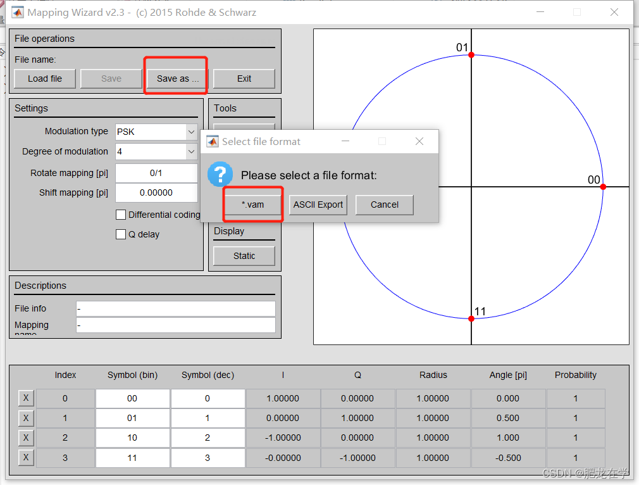This screenshot has height=485, width=639.
Task: Click the X icon beside symbol binary 10
Action: click(26, 438)
